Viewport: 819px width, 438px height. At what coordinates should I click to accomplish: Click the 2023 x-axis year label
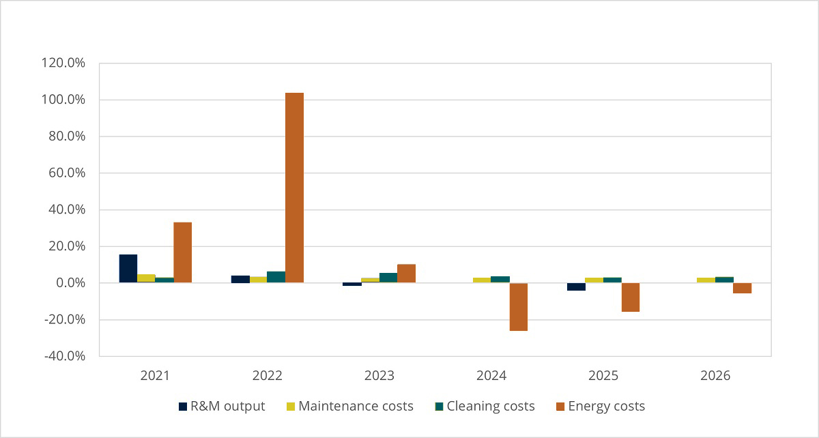(x=379, y=376)
